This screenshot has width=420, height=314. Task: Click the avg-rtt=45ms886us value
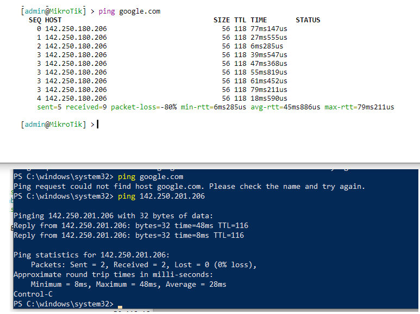pyautogui.click(x=285, y=107)
